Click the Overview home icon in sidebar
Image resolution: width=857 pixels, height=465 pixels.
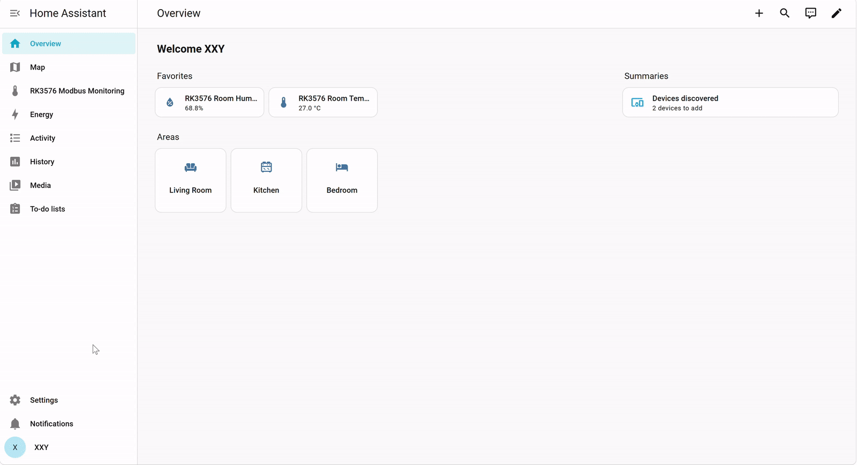tap(15, 44)
